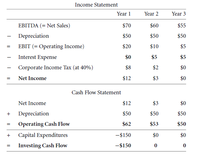Click the EBITDA (= Net Sales) row label
Viewport: 200px width, 156px height.
(44, 26)
